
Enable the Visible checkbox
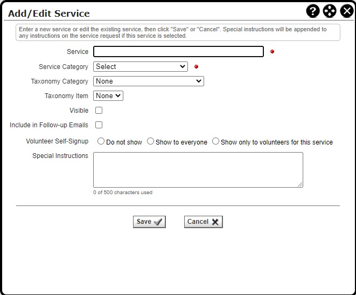[x=99, y=111]
